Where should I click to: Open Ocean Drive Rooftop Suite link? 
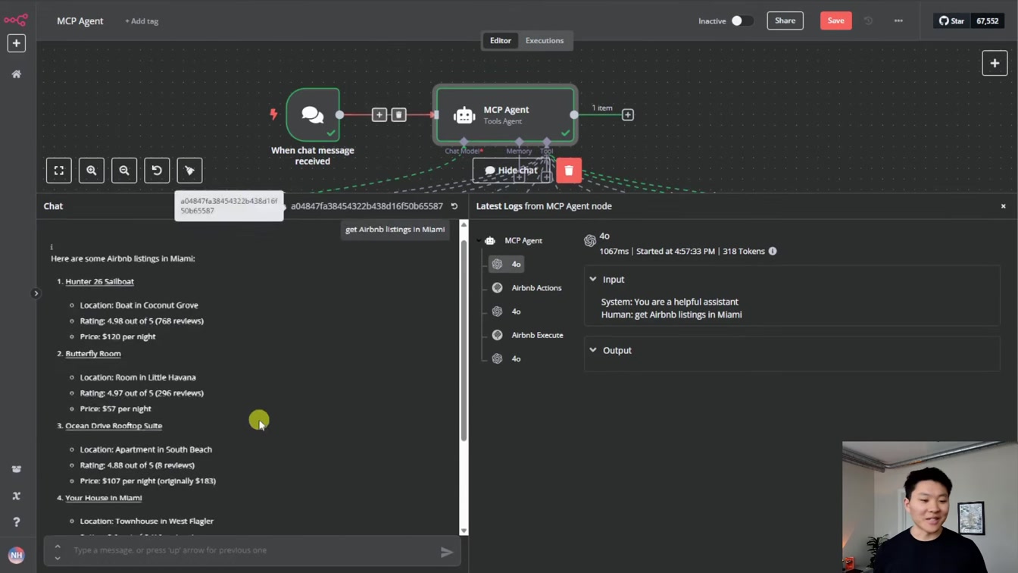(114, 426)
